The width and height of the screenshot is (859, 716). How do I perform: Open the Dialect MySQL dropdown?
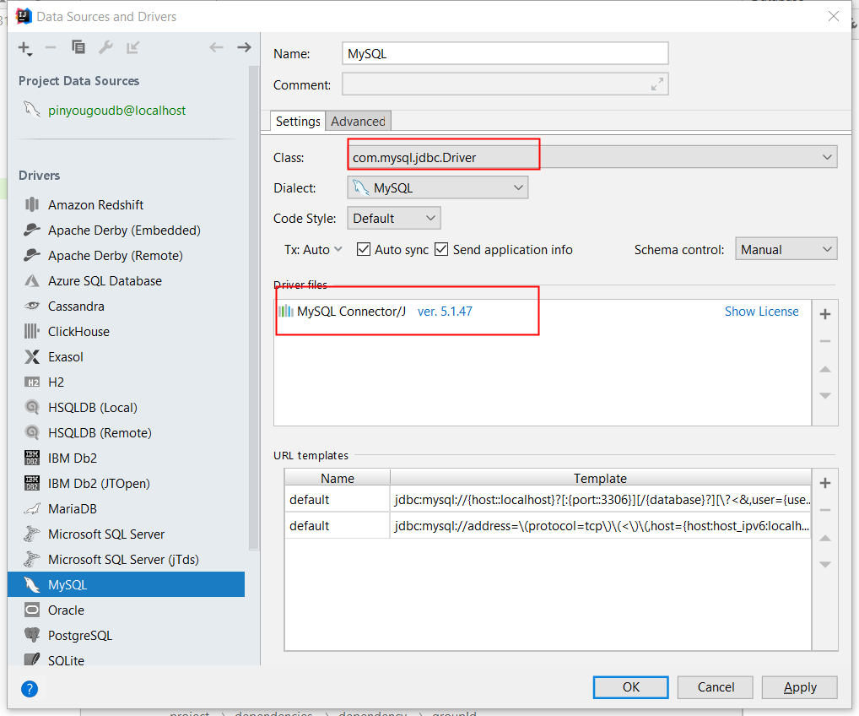click(438, 187)
